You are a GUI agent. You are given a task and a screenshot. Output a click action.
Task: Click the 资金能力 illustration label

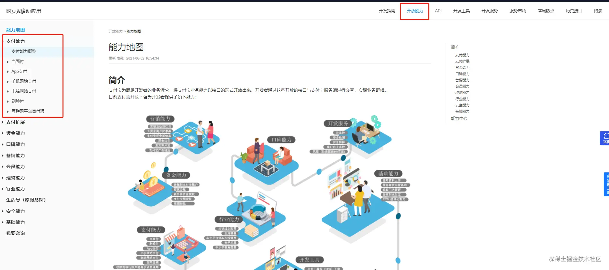(176, 175)
